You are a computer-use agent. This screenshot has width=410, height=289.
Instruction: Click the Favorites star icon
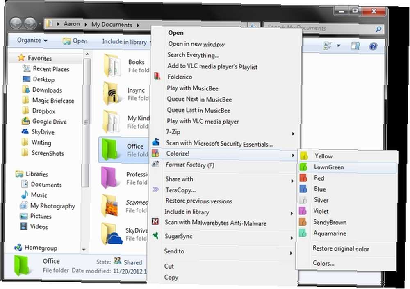click(x=21, y=57)
